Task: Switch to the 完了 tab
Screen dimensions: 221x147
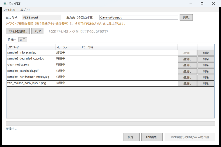Action: pos(22,40)
